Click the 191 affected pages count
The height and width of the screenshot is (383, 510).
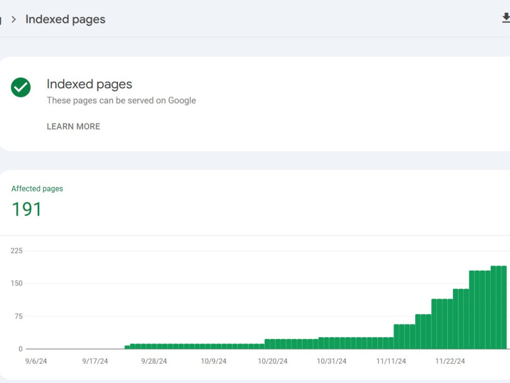[x=27, y=209]
